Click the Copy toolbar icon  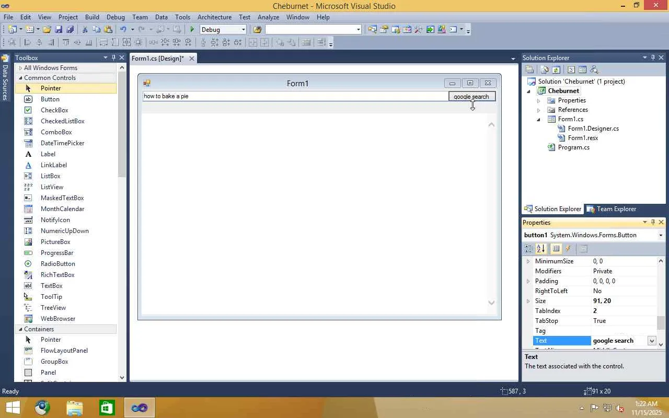[97, 30]
